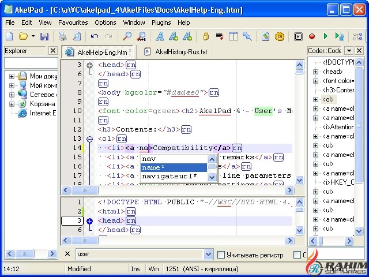Click the pushpin always-on-top icon

pyautogui.click(x=247, y=36)
